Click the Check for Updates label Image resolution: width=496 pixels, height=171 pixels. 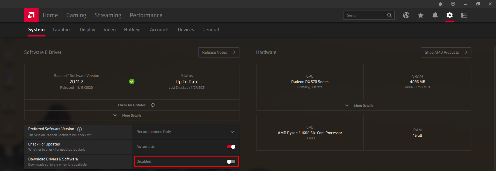(x=132, y=105)
